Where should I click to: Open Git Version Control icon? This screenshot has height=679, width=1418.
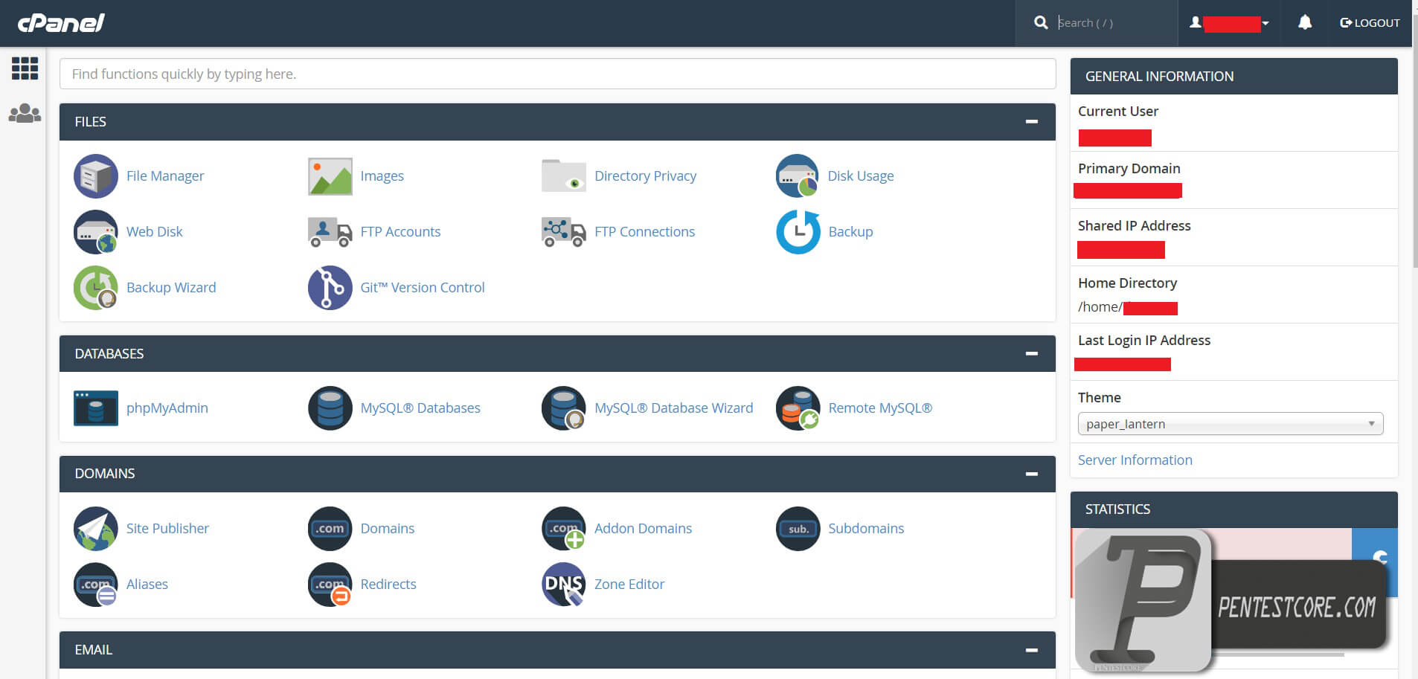click(x=330, y=288)
